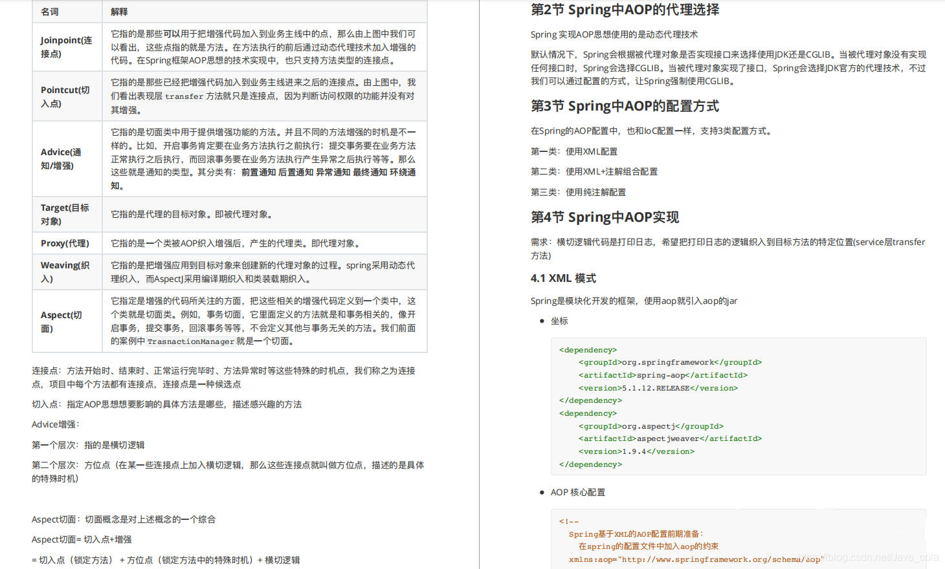945x569 pixels.
Task: Click code line with version '5.1.12.RELEASE'
Action: click(658, 388)
